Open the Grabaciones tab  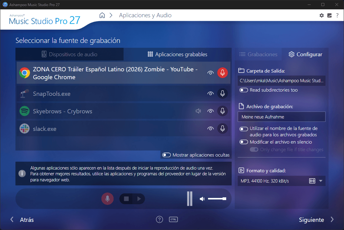coord(258,54)
